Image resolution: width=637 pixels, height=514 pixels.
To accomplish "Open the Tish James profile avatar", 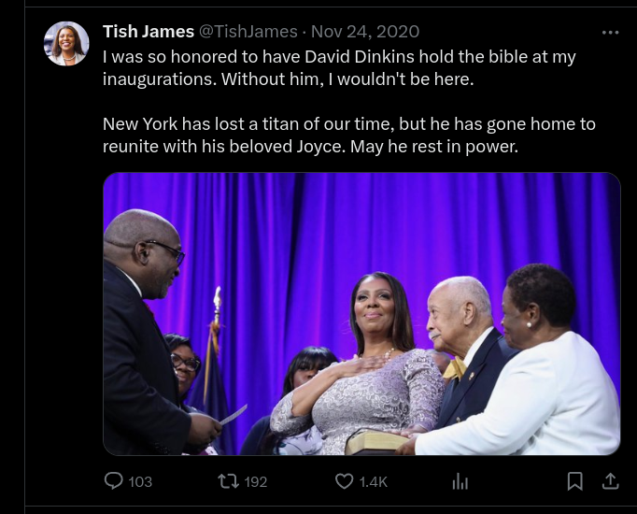I will pyautogui.click(x=67, y=44).
